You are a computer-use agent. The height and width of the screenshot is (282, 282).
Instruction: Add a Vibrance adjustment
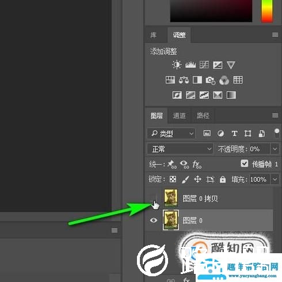coord(231,65)
